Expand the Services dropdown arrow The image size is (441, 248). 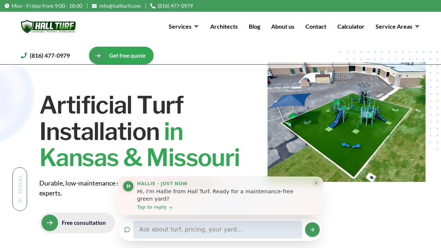point(196,26)
